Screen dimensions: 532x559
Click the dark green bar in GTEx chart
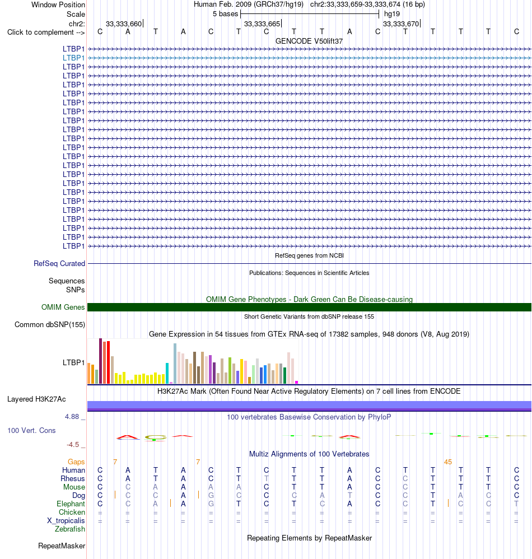coord(284,375)
